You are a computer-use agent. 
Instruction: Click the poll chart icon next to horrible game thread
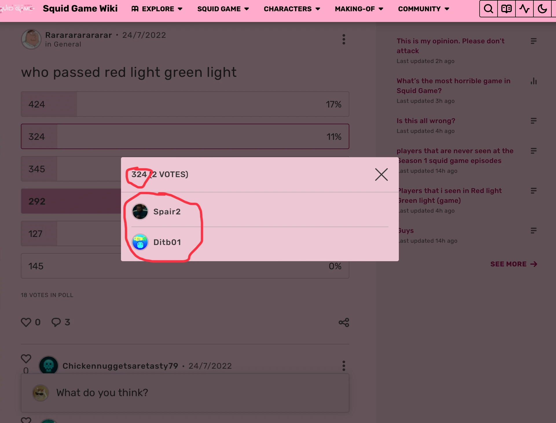[534, 81]
